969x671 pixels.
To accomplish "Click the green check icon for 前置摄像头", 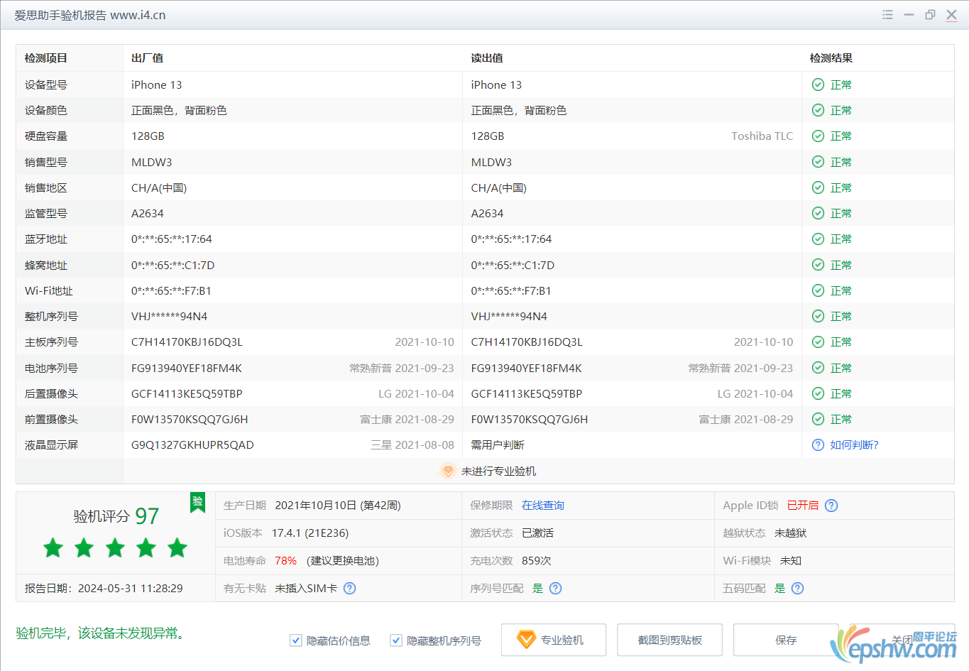I will click(x=818, y=419).
